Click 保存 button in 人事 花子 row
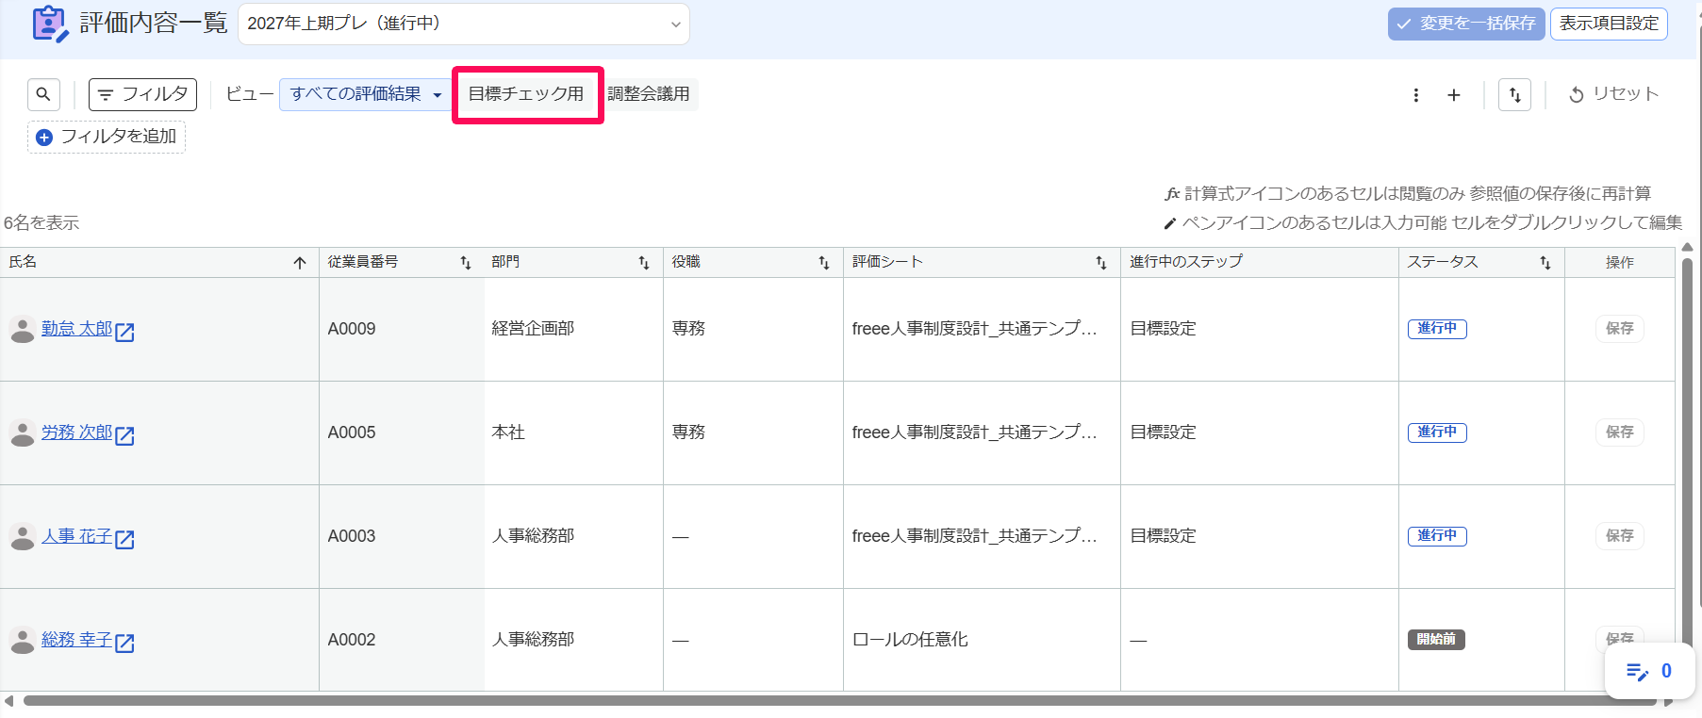This screenshot has width=1702, height=718. coord(1620,536)
